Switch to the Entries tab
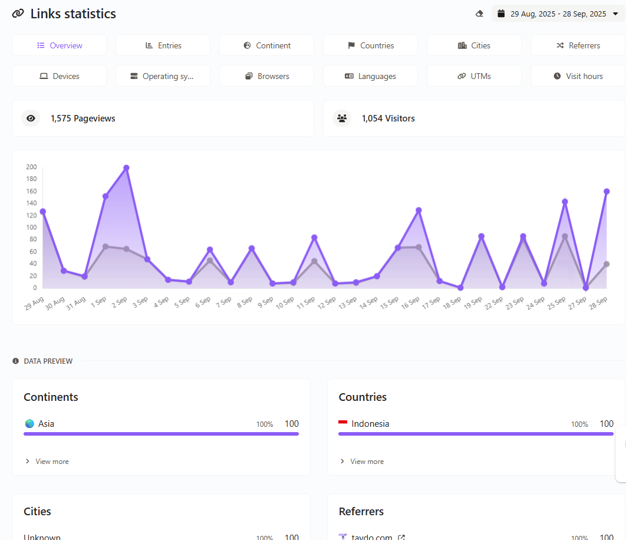 coord(163,45)
